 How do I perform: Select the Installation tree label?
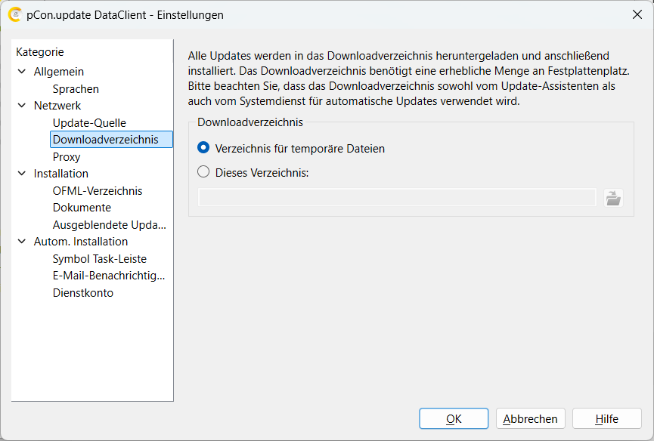(61, 173)
